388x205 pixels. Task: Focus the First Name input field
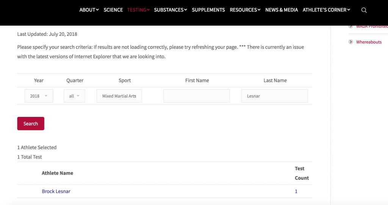tap(197, 96)
